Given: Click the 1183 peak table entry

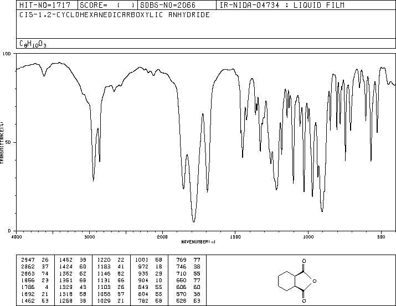Looking at the screenshot, I should (111, 267).
